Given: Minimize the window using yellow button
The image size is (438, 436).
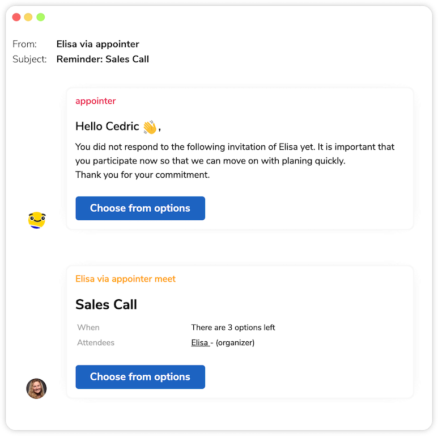Looking at the screenshot, I should pyautogui.click(x=28, y=17).
